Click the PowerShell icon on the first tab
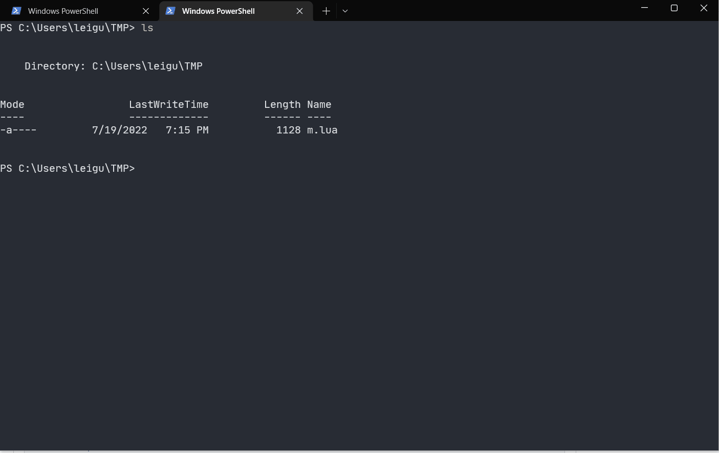The height and width of the screenshot is (453, 719). click(16, 11)
